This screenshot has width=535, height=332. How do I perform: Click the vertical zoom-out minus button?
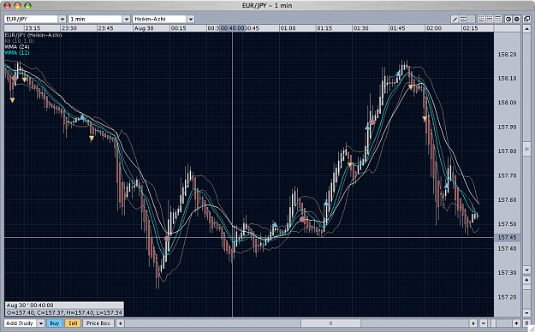click(x=526, y=313)
